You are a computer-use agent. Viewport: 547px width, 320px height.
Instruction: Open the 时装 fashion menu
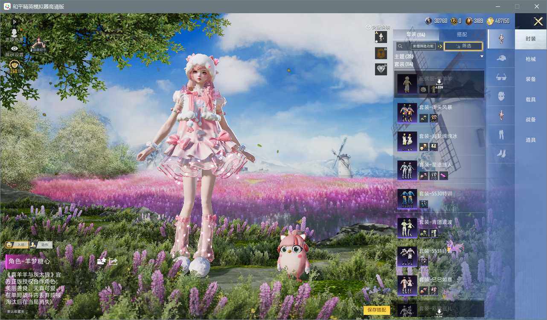[x=531, y=39]
